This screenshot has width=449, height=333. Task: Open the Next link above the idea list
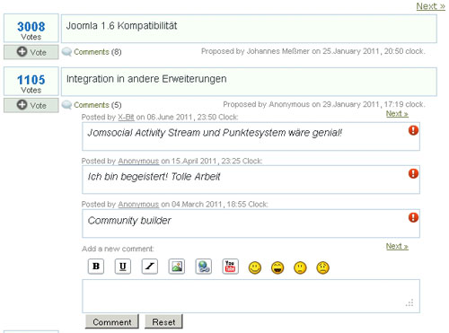coord(431,6)
